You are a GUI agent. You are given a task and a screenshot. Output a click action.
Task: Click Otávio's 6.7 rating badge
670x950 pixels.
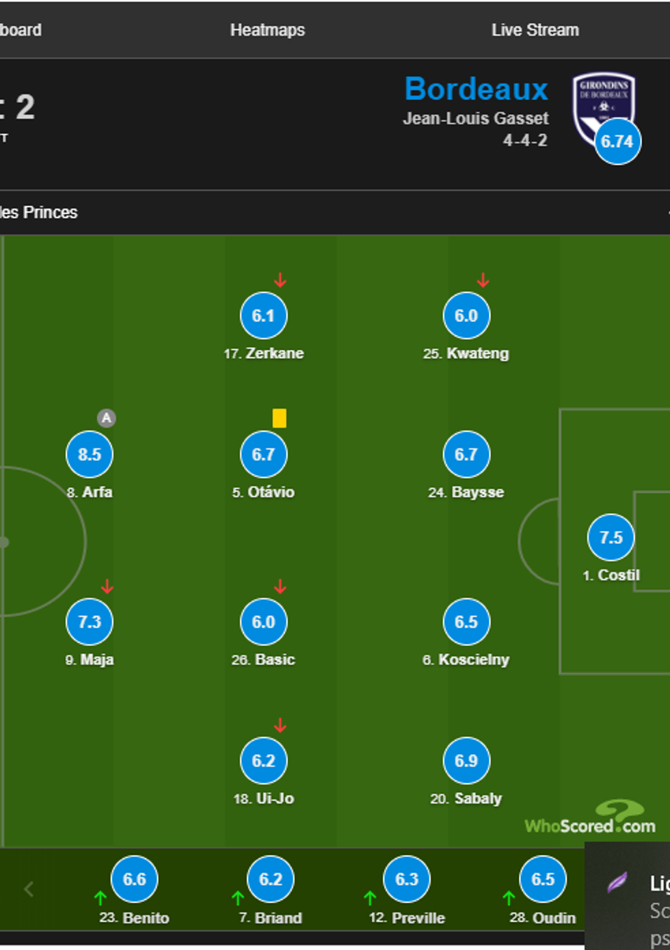pos(263,454)
